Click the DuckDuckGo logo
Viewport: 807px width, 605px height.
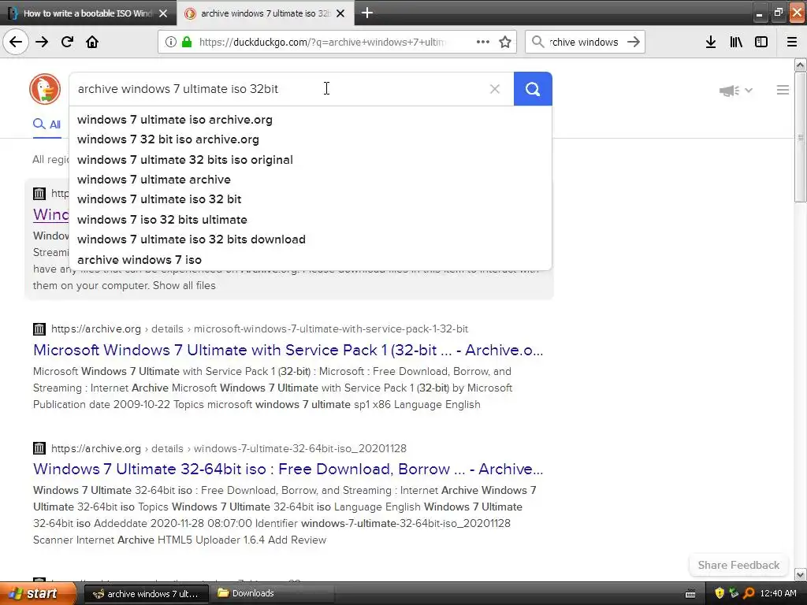[45, 89]
